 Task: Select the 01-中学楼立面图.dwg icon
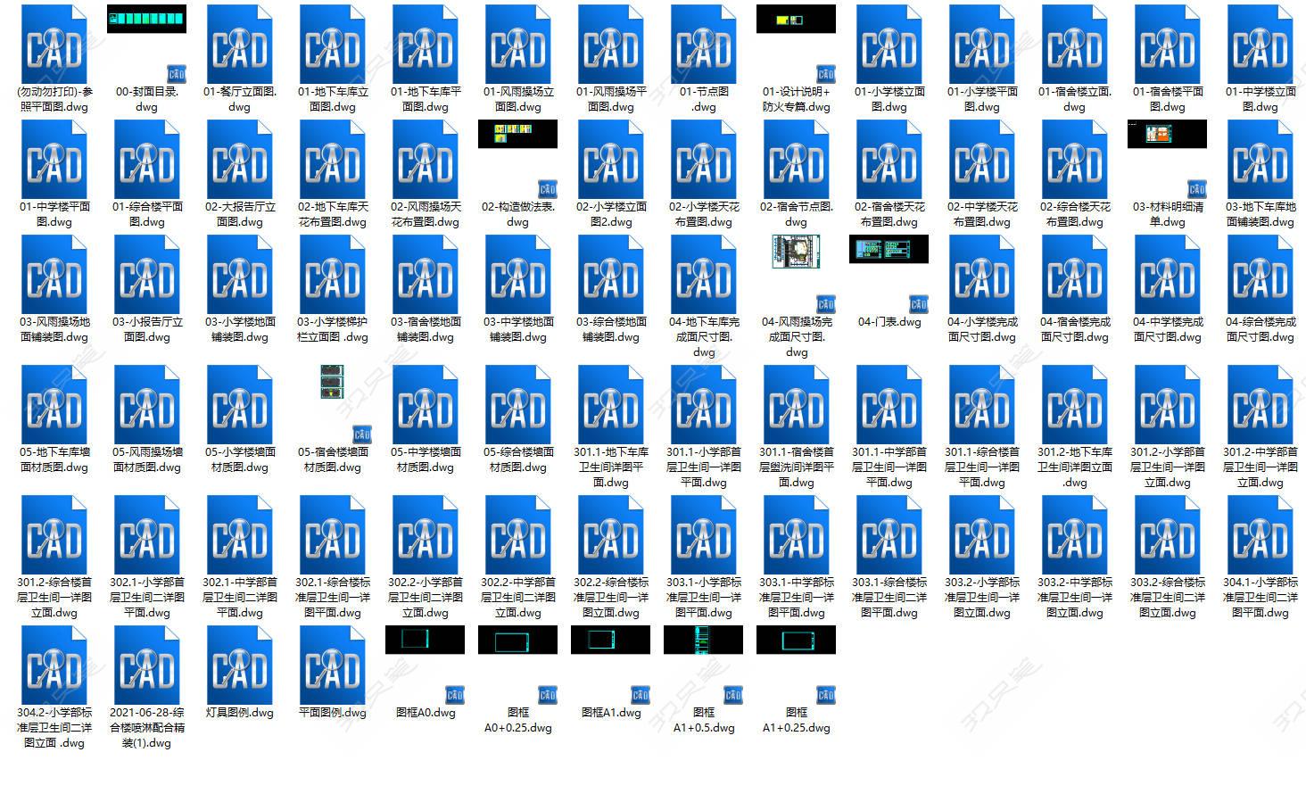(1260, 44)
